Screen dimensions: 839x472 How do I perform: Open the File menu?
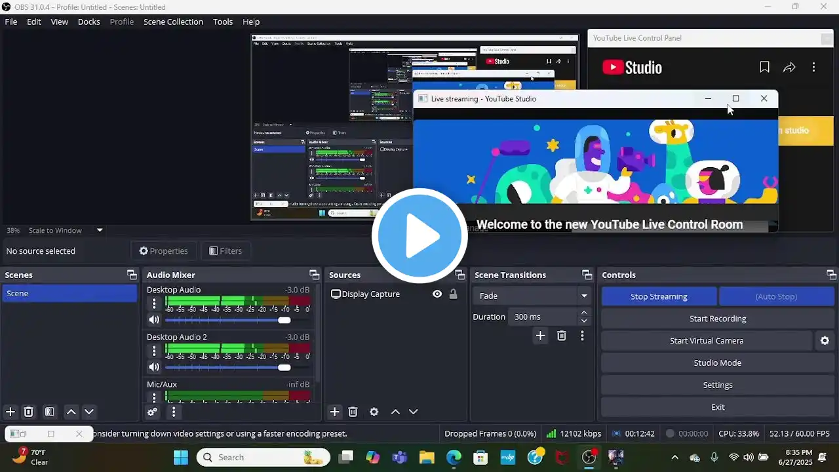coord(11,22)
